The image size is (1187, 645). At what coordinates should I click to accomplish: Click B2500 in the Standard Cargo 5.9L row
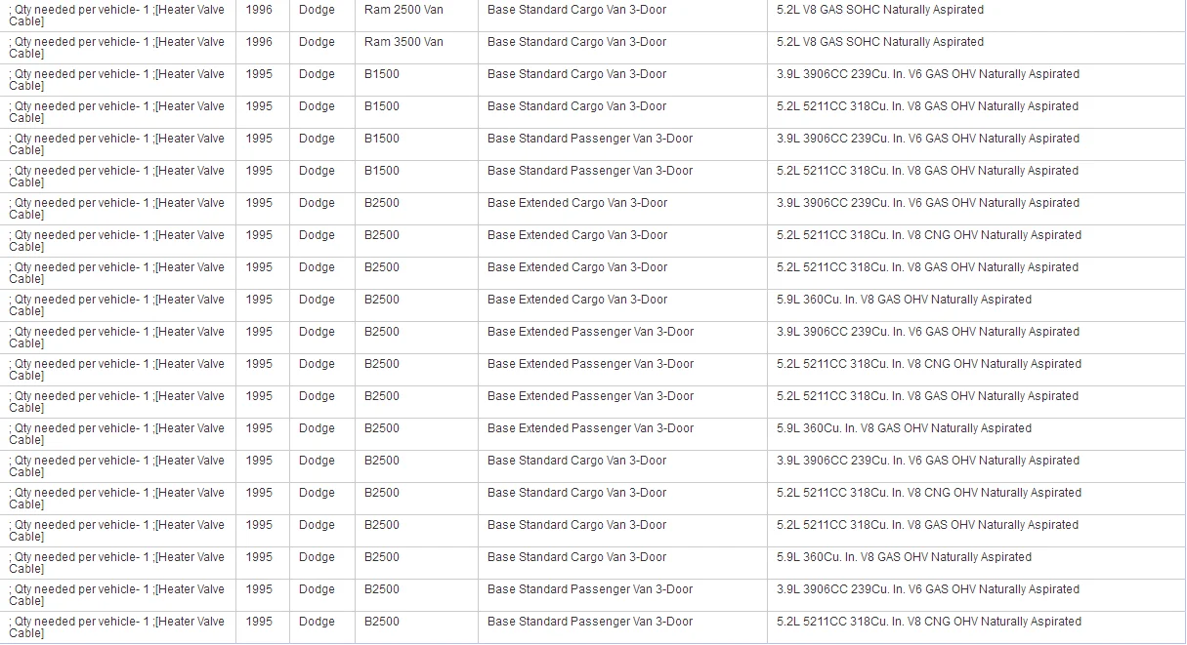382,557
